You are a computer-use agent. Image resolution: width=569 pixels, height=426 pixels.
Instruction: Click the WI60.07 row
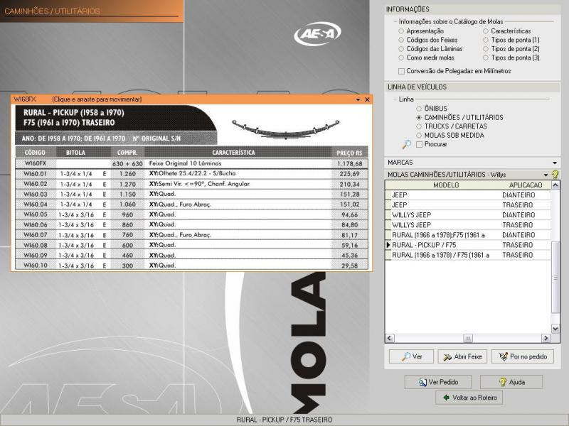(x=191, y=235)
